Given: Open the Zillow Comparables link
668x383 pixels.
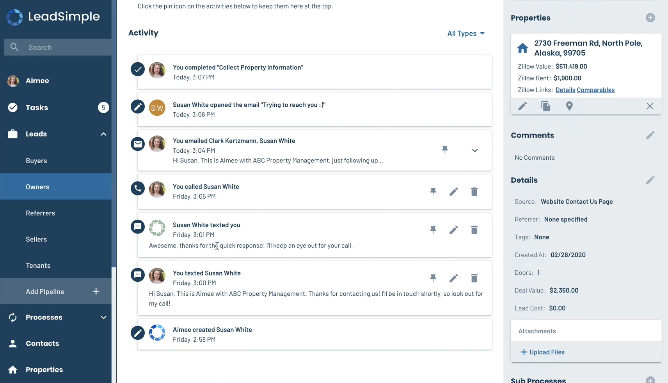Looking at the screenshot, I should 595,90.
